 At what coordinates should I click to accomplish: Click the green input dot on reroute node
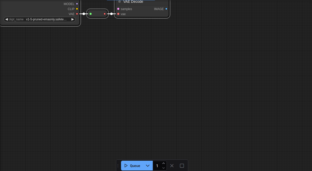tap(91, 14)
